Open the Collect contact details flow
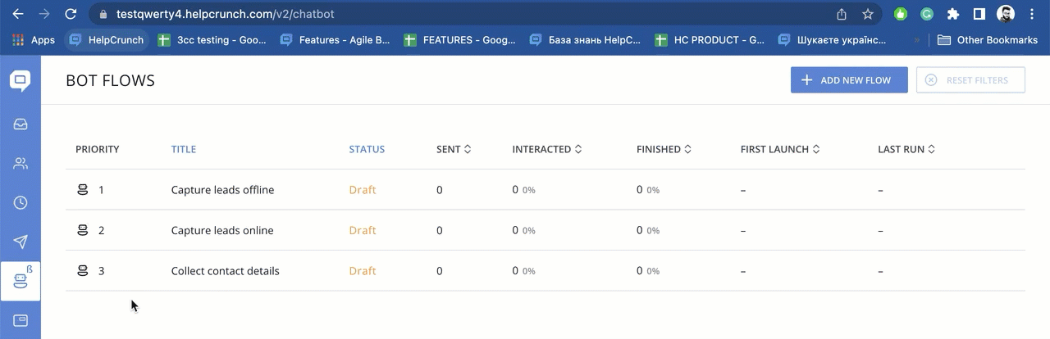 pyautogui.click(x=225, y=271)
